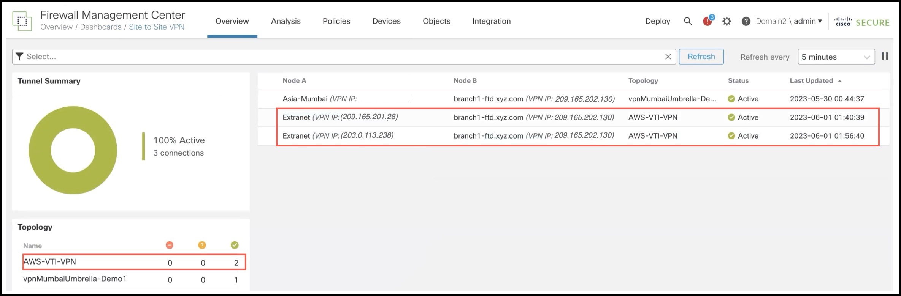Click the filter funnel icon

[x=19, y=57]
